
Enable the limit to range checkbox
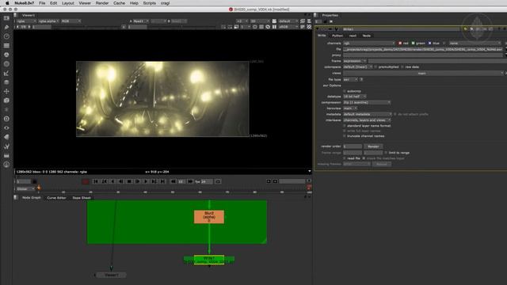[386, 153]
